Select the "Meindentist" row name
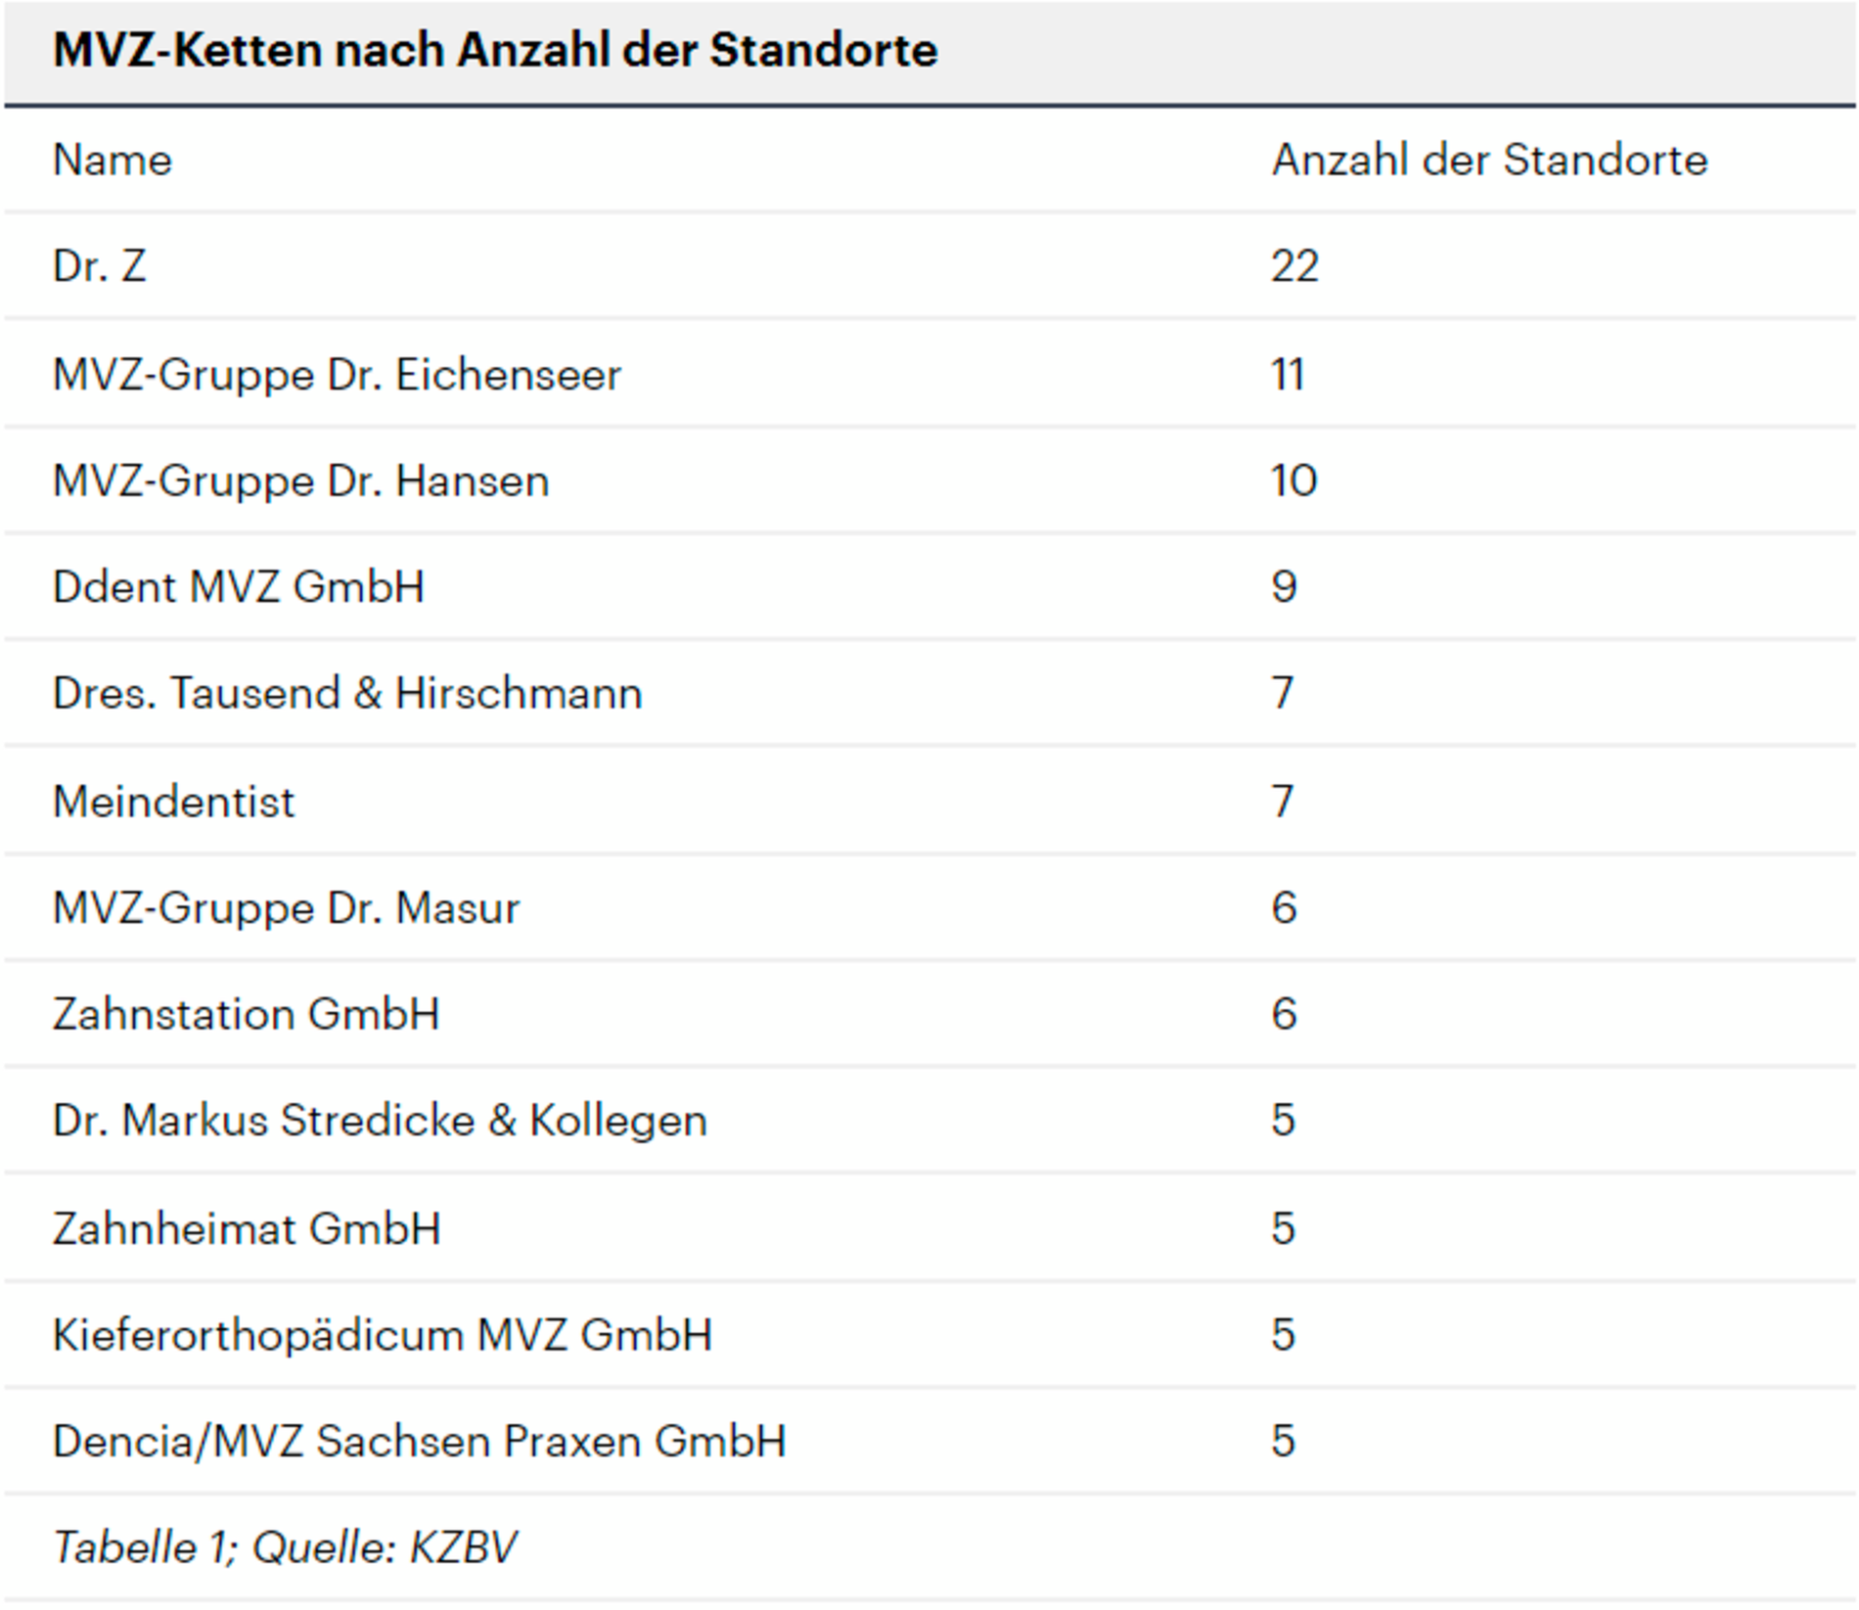The image size is (1859, 1610). coord(173,802)
